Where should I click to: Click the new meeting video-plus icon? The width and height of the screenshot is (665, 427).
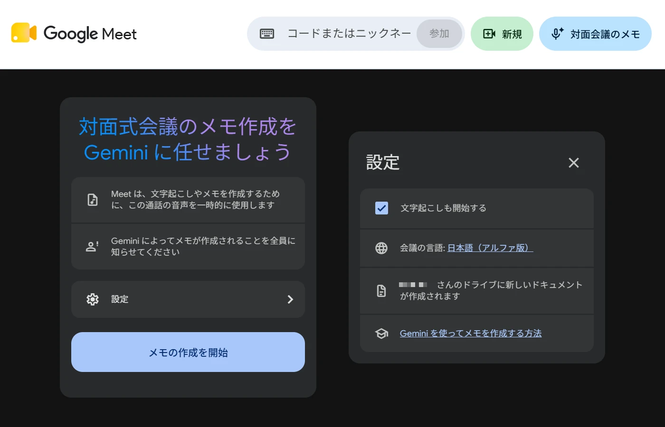click(489, 34)
